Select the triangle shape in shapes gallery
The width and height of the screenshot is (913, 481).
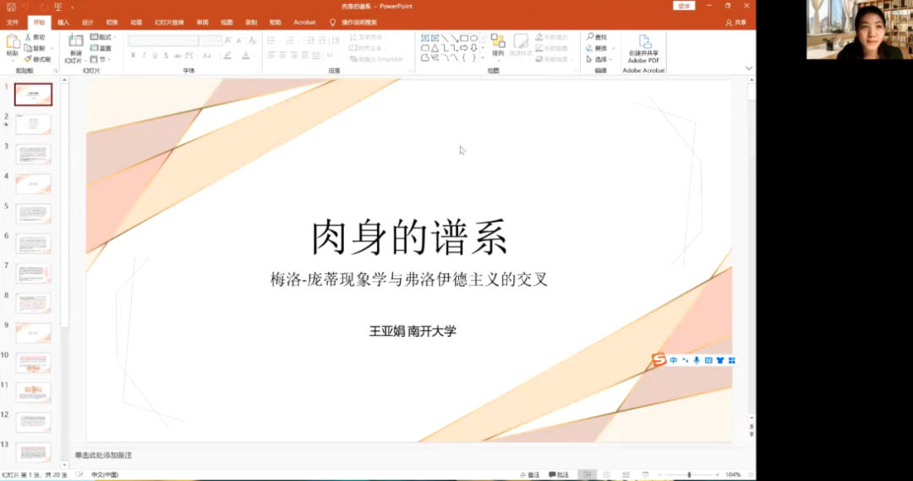coord(435,47)
